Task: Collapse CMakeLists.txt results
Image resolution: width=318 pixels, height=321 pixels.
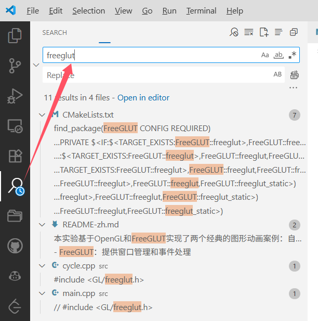Action: point(42,115)
